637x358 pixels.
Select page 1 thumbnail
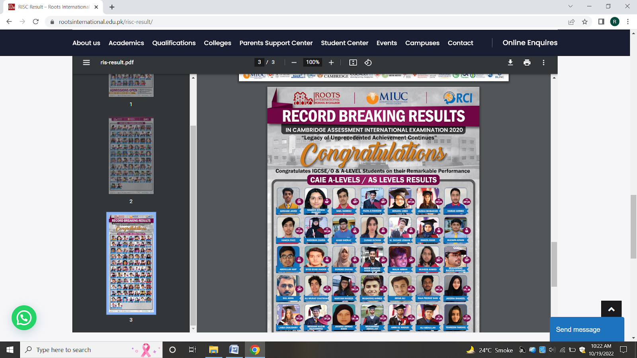[131, 85]
